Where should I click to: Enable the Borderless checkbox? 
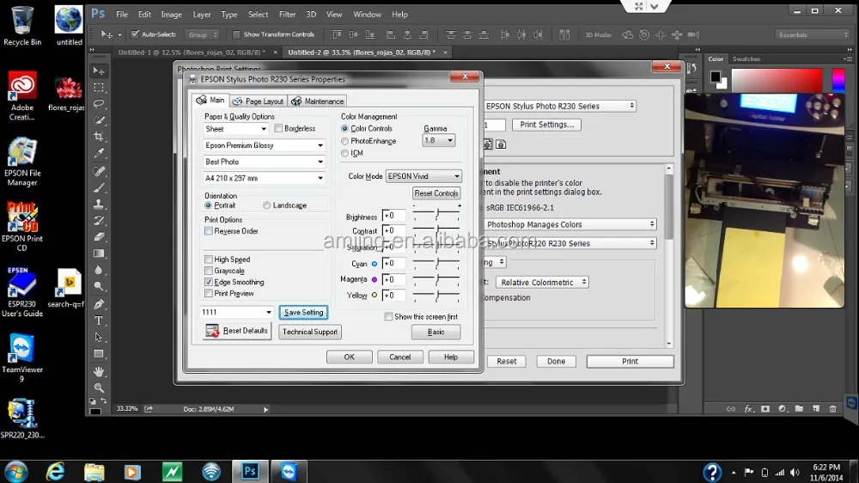click(278, 128)
